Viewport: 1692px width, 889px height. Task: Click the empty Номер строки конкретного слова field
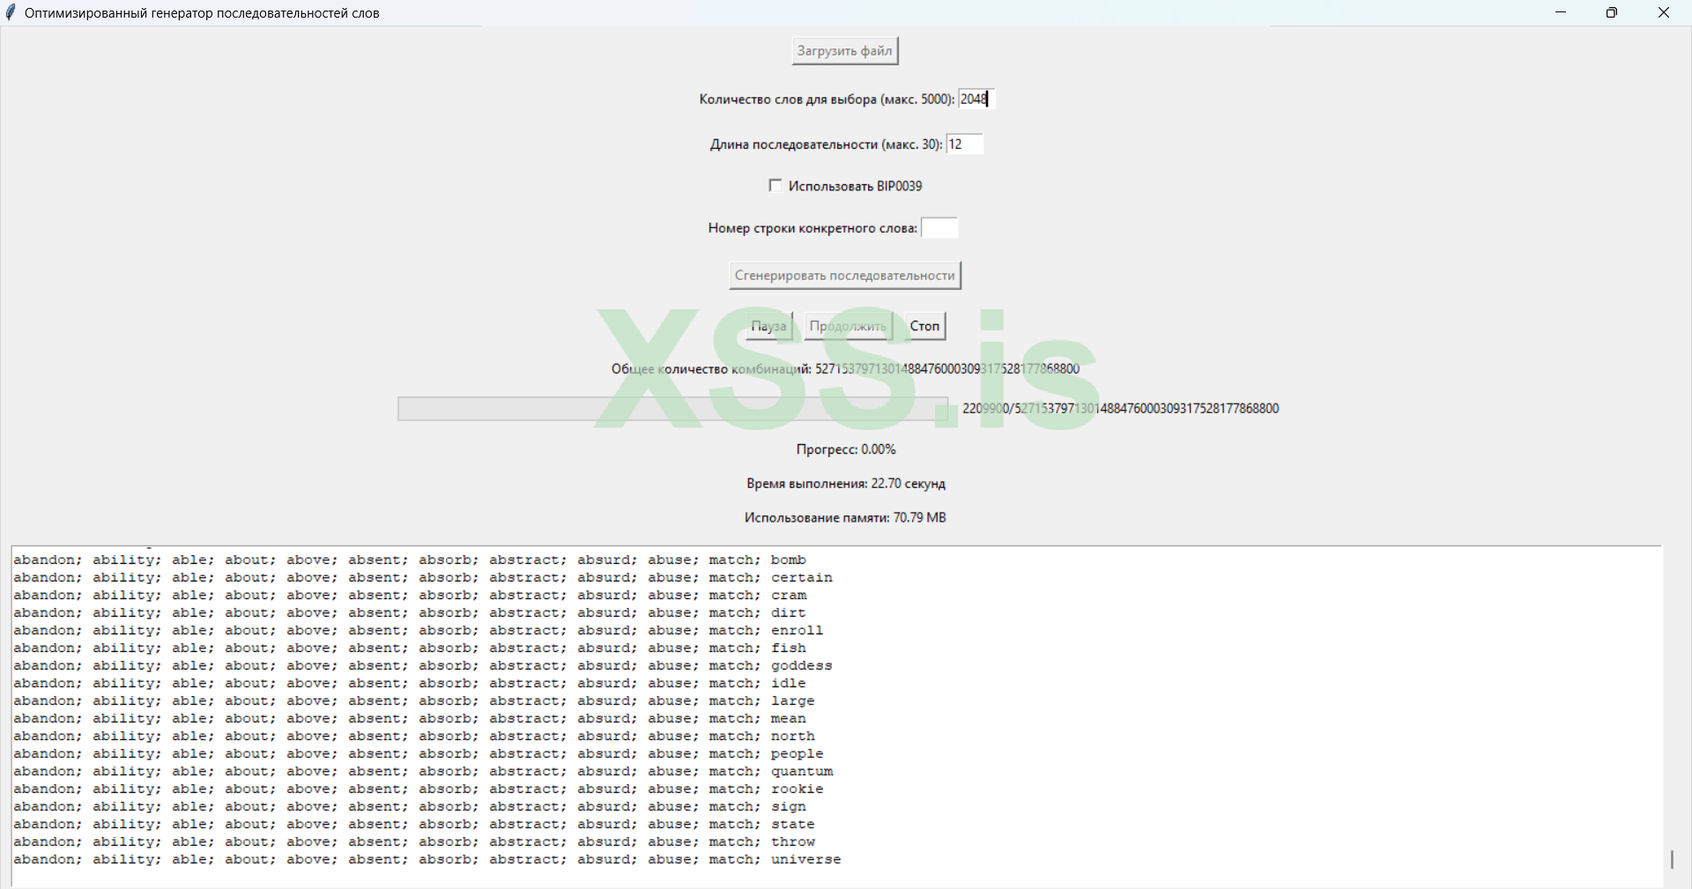pyautogui.click(x=939, y=228)
